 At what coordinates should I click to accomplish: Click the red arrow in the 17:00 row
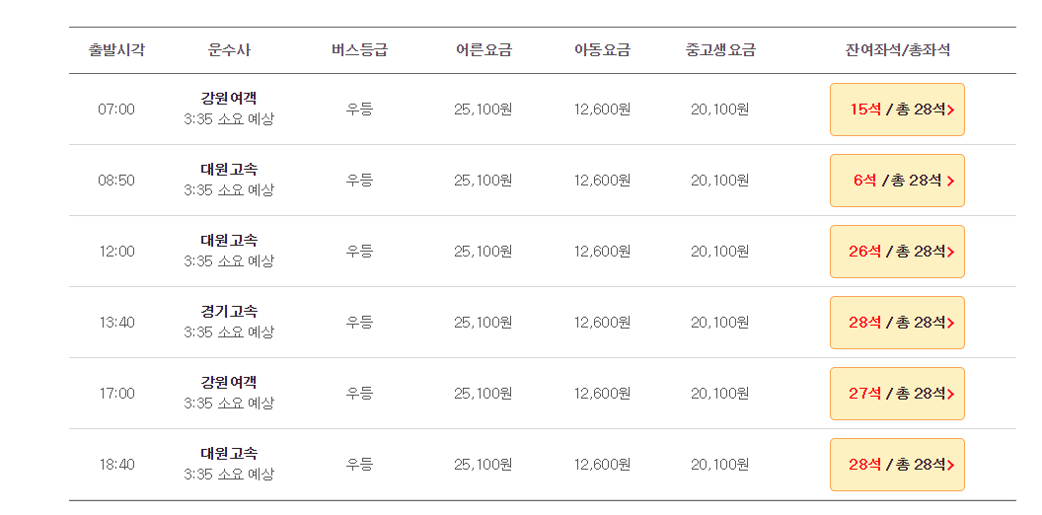pos(952,394)
